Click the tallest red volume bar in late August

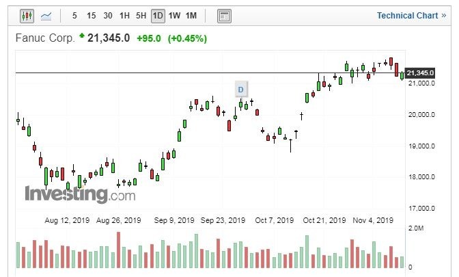pos(119,250)
